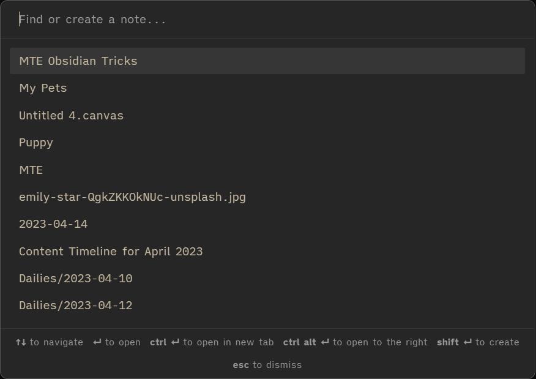Open the My Pets note
The width and height of the screenshot is (536, 379).
[43, 88]
